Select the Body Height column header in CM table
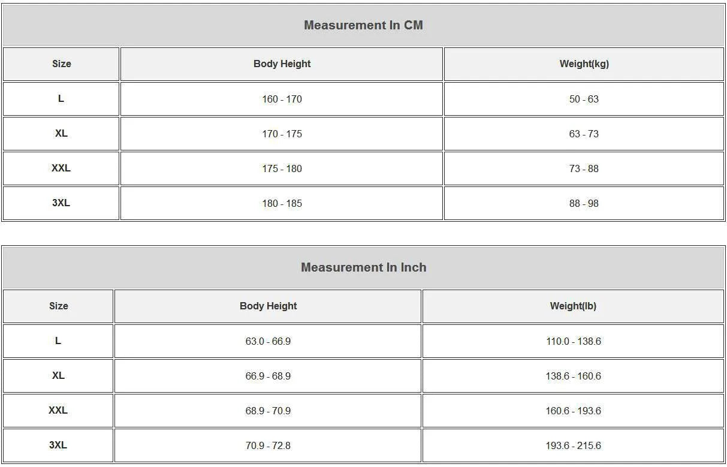Viewport: 727px width, 467px height. pyautogui.click(x=282, y=64)
